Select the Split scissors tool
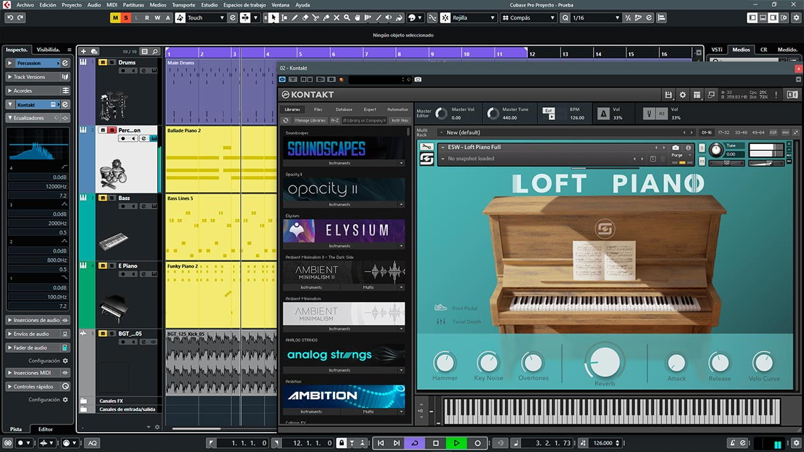 pos(316,17)
